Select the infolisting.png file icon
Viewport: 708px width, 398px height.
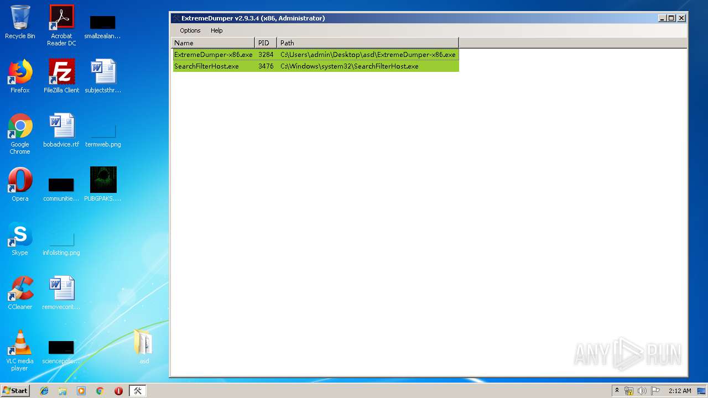click(61, 243)
